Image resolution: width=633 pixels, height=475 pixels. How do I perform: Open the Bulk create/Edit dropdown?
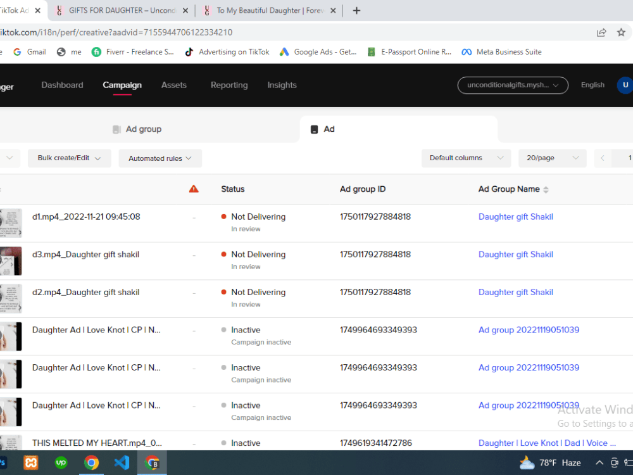coord(69,158)
